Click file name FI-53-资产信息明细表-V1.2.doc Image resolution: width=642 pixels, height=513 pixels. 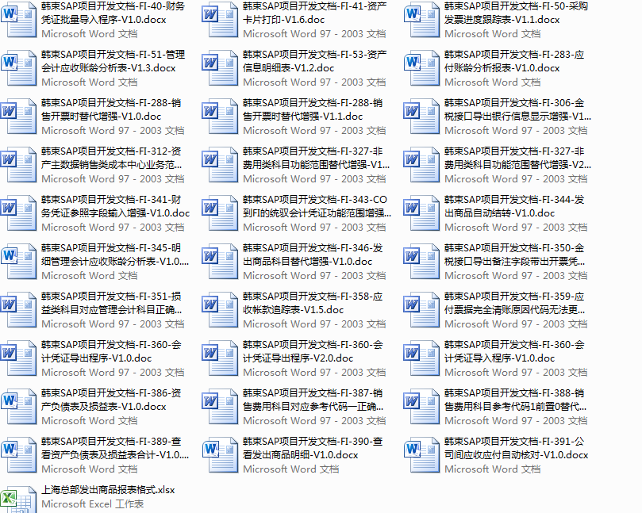tap(314, 61)
